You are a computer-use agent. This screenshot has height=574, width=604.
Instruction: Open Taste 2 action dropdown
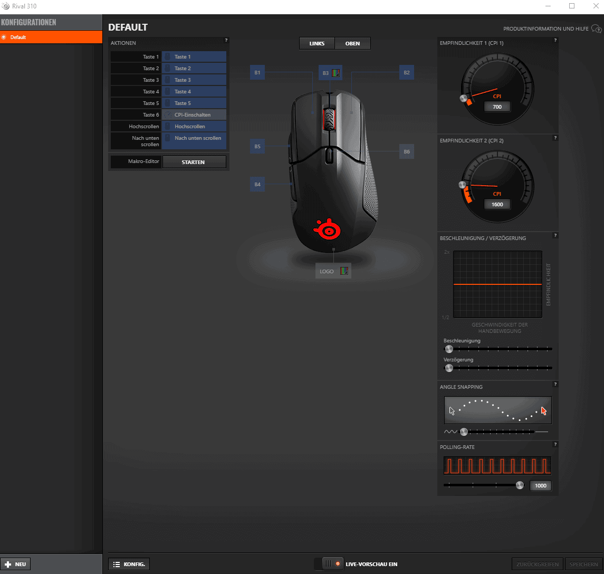pyautogui.click(x=194, y=68)
